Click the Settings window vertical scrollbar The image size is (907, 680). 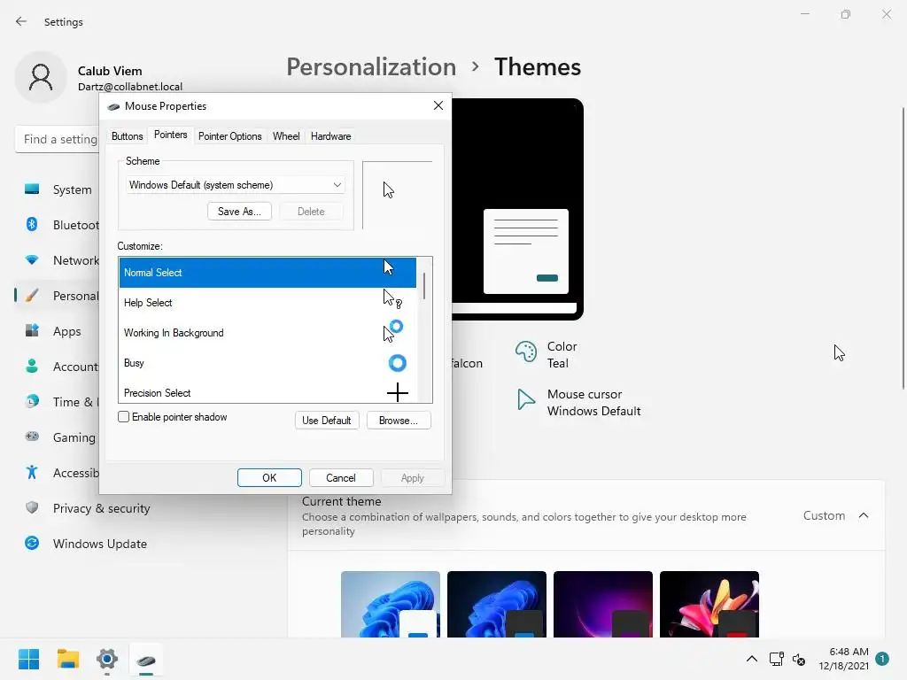point(903,249)
